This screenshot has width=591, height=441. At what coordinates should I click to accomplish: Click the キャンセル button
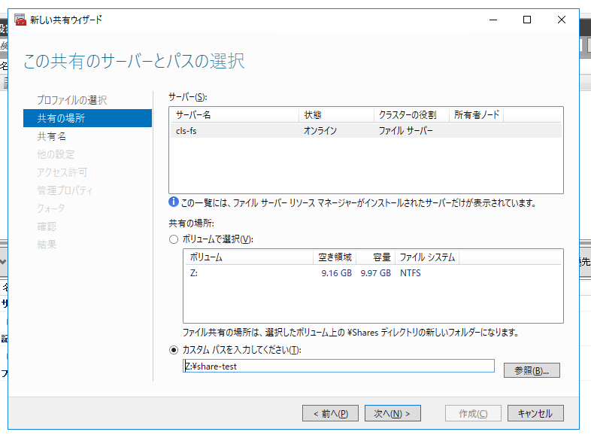click(535, 413)
